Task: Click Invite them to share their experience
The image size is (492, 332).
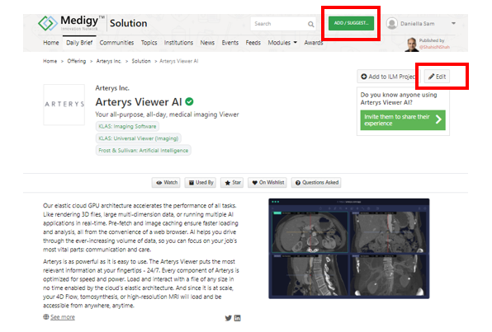Action: [403, 120]
